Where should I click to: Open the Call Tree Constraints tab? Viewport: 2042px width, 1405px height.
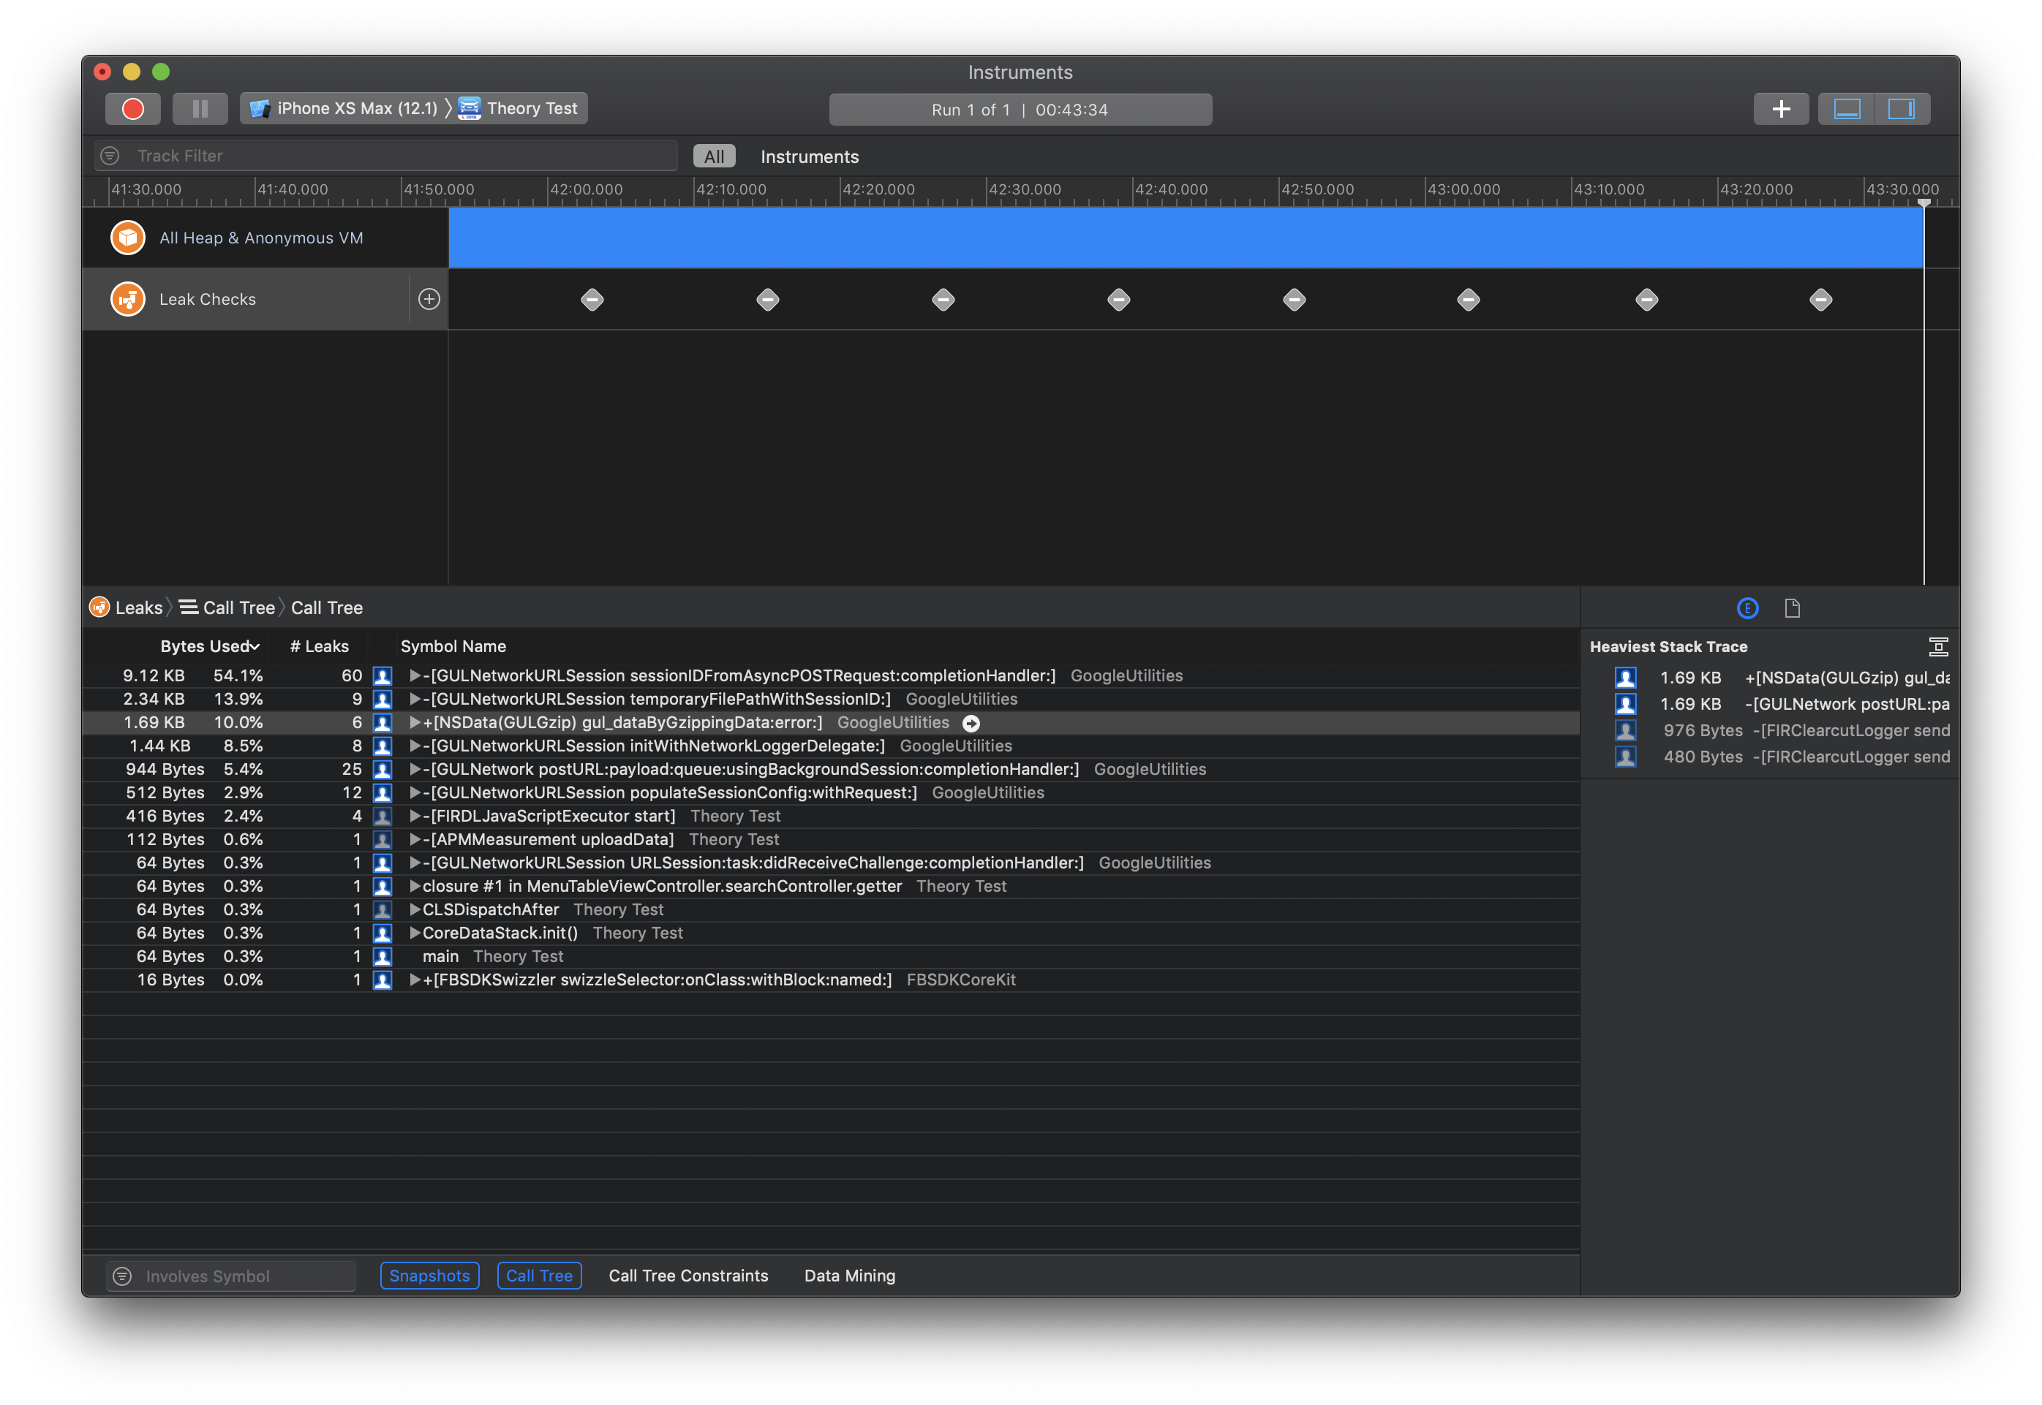coord(689,1275)
